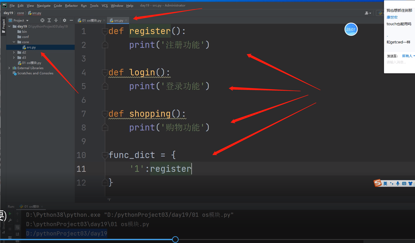Click the locate file crosshair icon in Project panel
Screen dimensions: 415x243
pyautogui.click(x=42, y=20)
